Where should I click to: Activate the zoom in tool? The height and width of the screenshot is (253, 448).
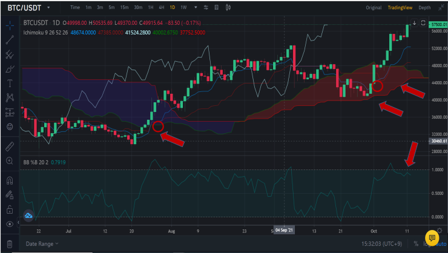(x=10, y=161)
